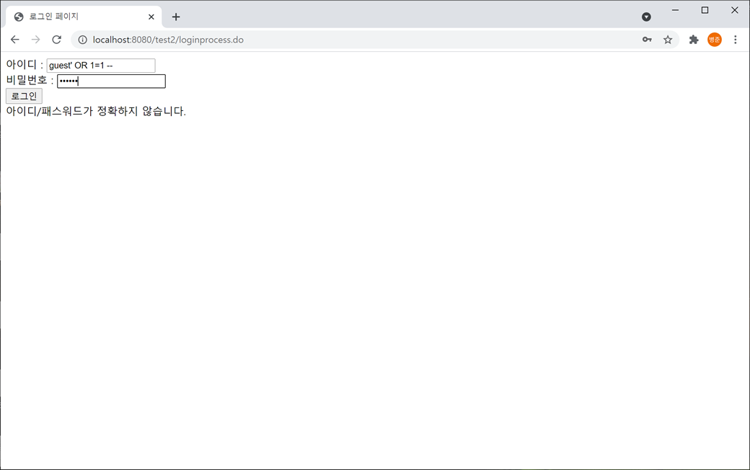Select the 로그인 페이지 tab
Viewport: 750px width, 470px height.
point(84,17)
